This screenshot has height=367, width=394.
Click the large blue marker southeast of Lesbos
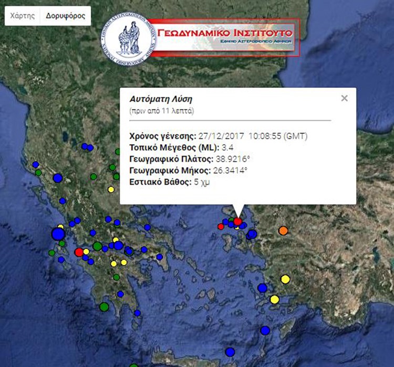(x=252, y=234)
